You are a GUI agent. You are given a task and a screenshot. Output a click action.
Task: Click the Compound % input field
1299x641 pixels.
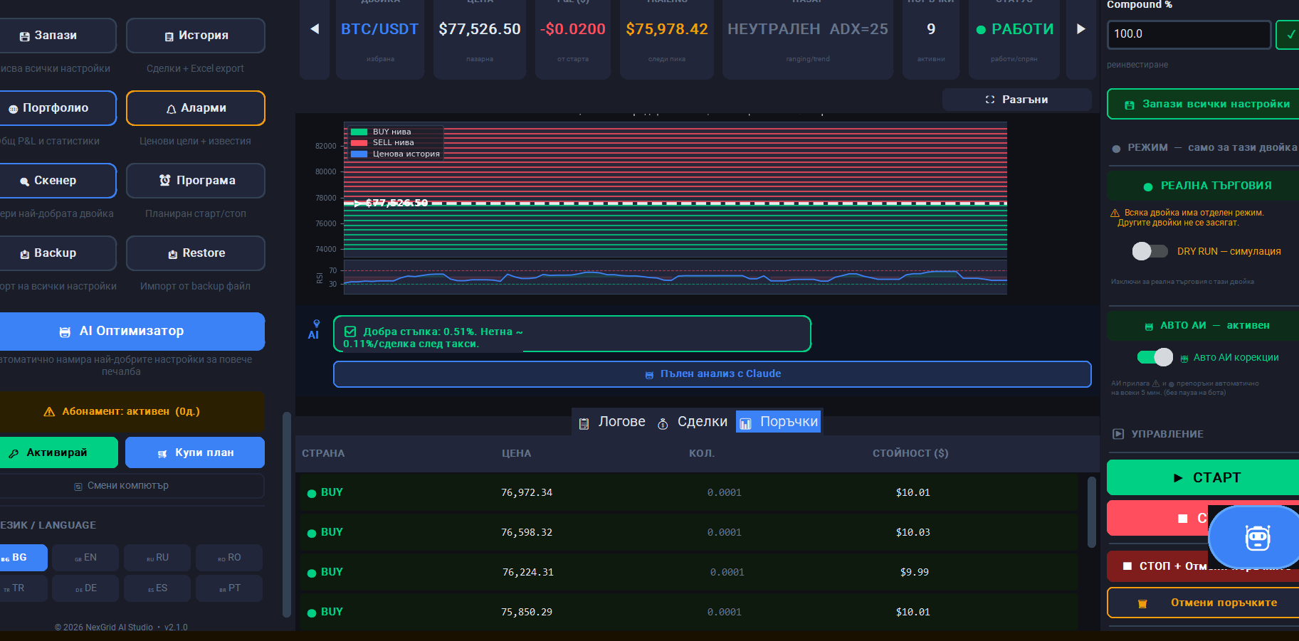click(1189, 34)
